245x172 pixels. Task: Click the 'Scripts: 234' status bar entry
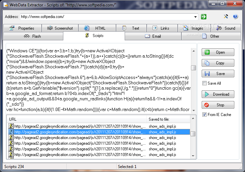(x=14, y=167)
